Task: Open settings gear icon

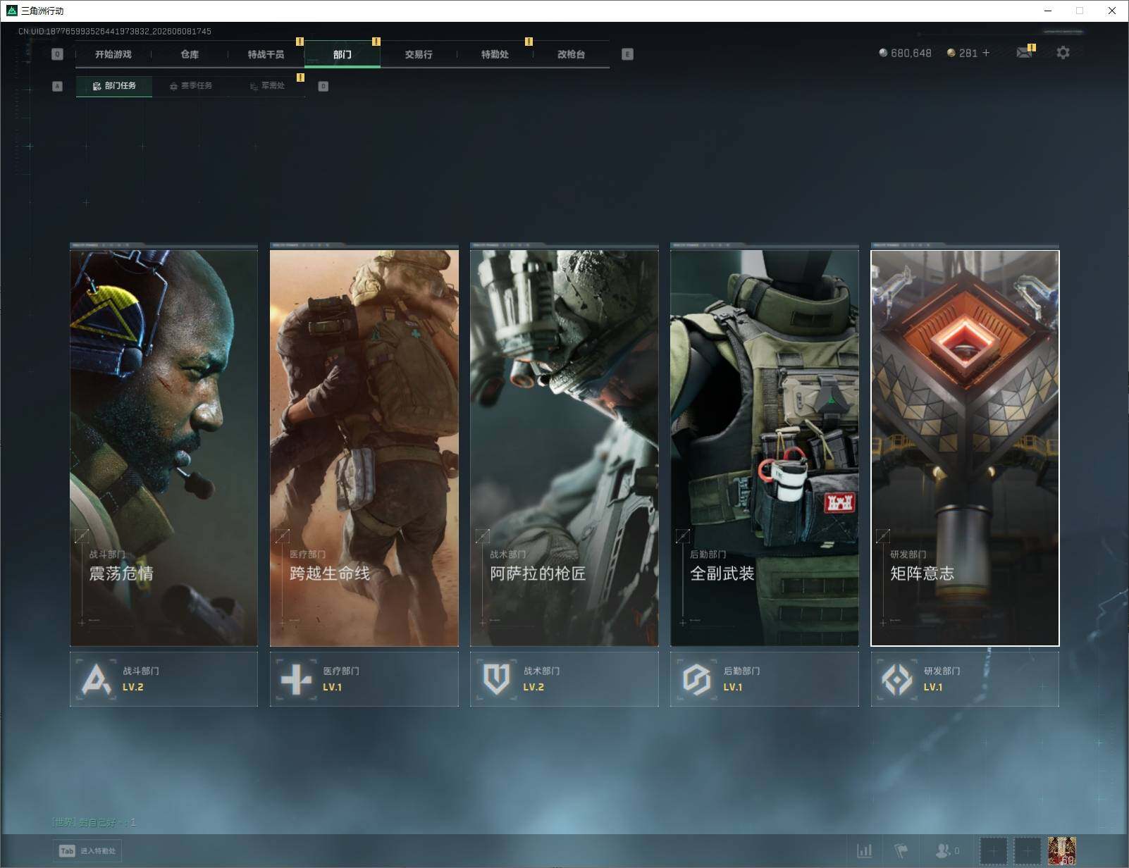Action: point(1063,53)
